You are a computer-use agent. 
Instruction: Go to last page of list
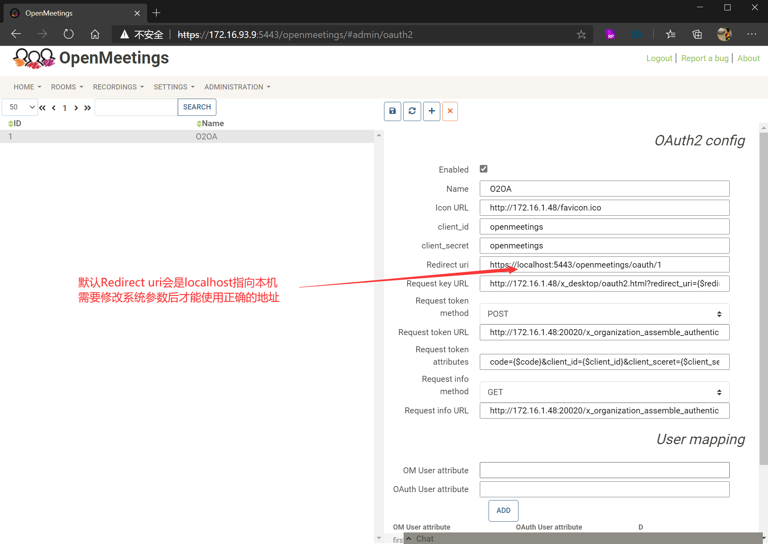point(87,108)
